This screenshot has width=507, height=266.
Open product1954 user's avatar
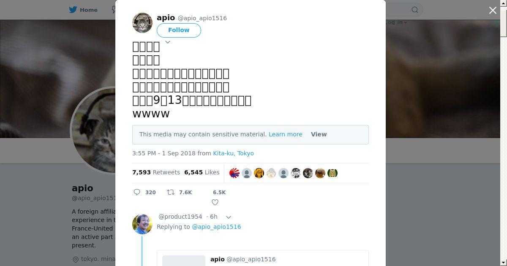pos(142,224)
